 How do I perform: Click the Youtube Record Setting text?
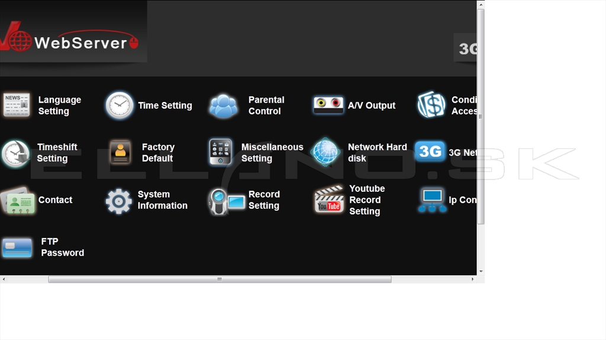tap(367, 200)
